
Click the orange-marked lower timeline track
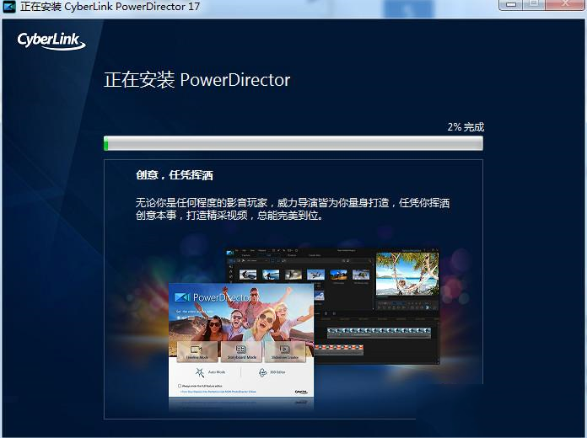tap(337, 347)
